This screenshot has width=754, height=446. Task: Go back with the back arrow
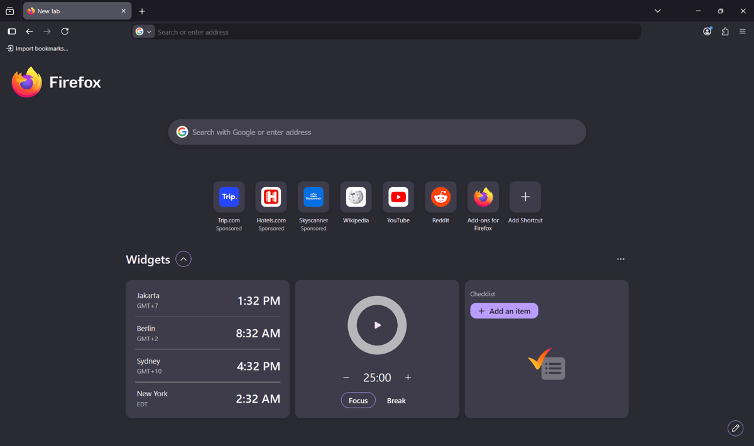tap(30, 31)
